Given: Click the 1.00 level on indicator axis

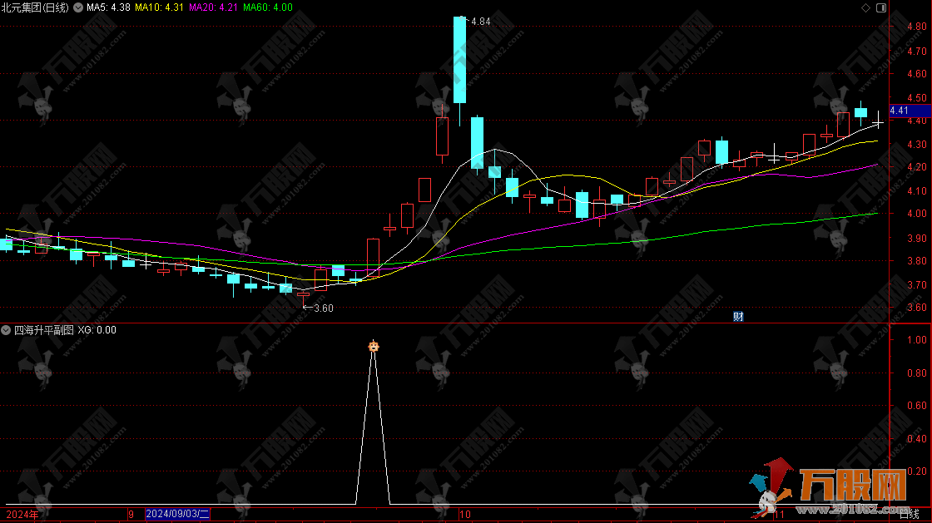Looking at the screenshot, I should [x=916, y=339].
